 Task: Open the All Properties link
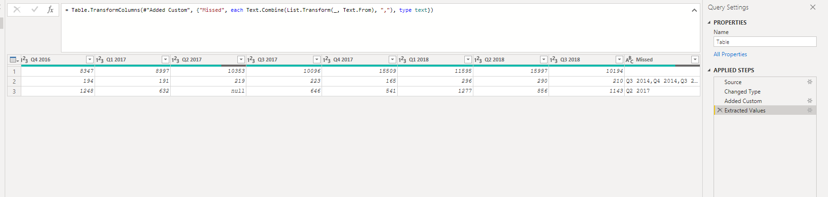click(730, 54)
